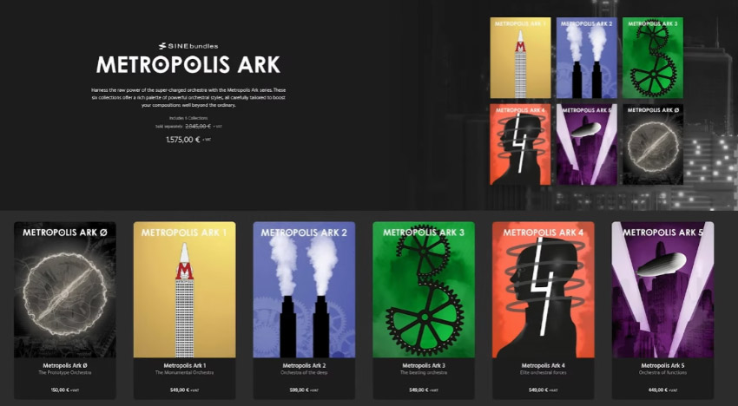Click the 549,00 € price of Ark 4
The image size is (738, 406).
coord(538,390)
